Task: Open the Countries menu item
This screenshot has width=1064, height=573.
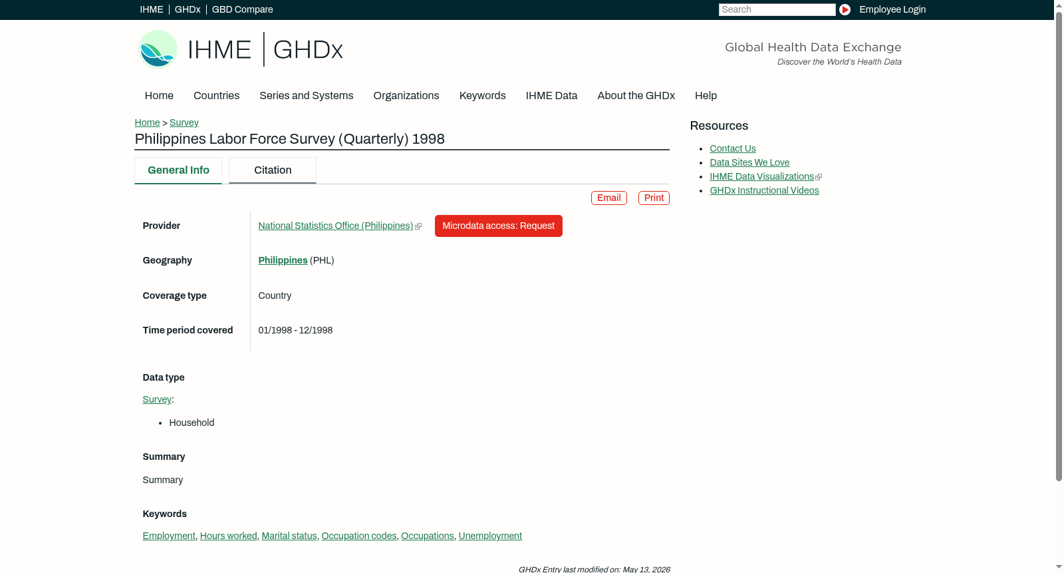Action: 217,96
